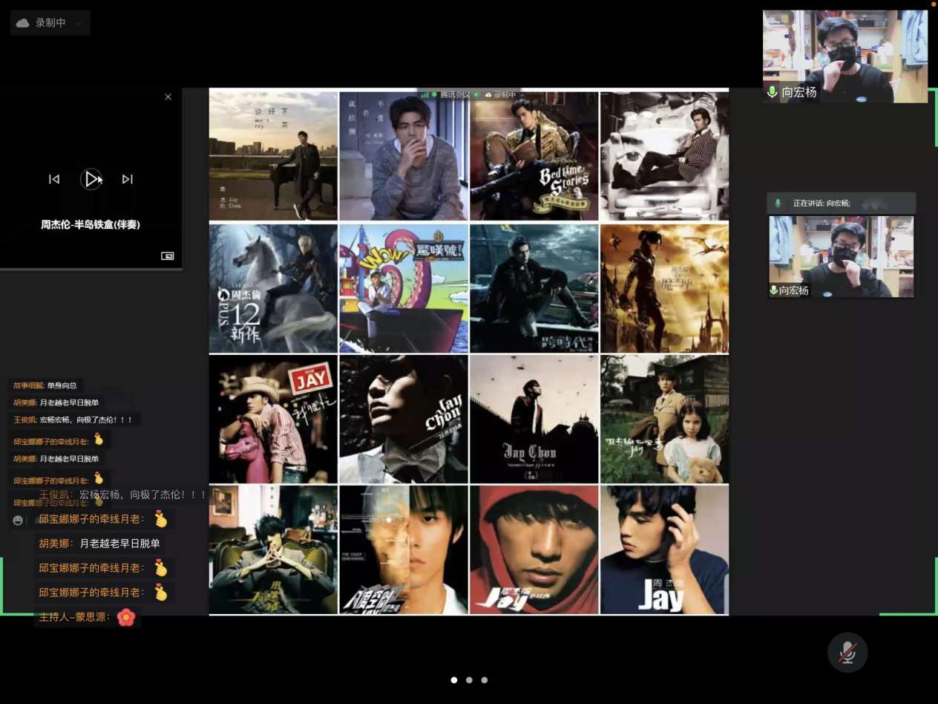Click the green mic icon in speaking bar

point(778,203)
